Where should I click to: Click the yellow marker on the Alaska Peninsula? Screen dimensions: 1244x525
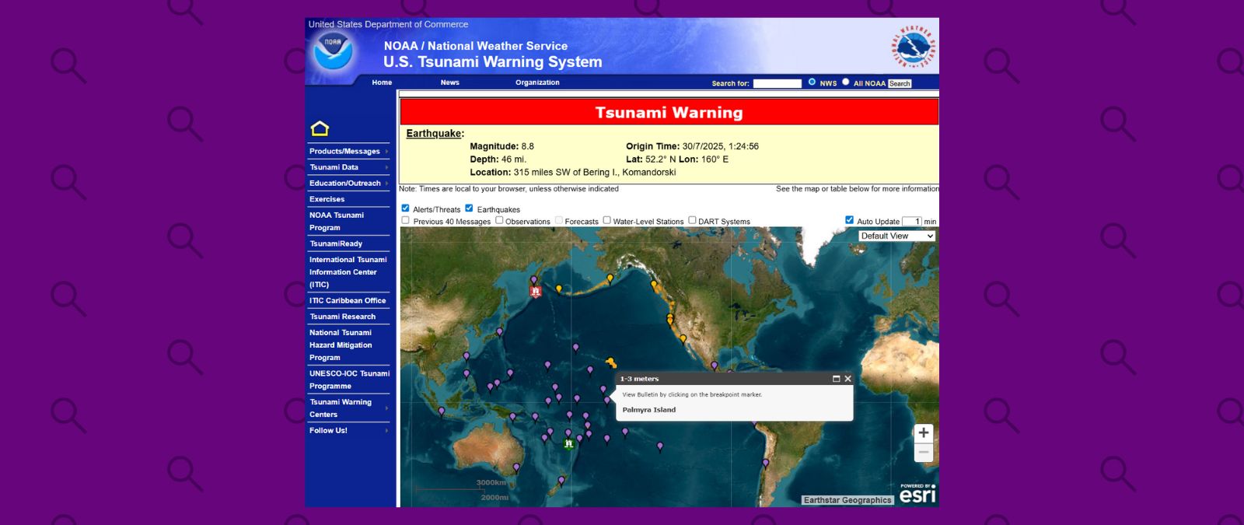click(610, 278)
